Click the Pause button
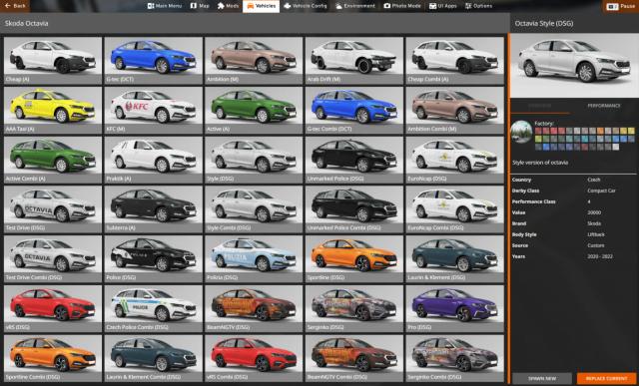Image resolution: width=639 pixels, height=386 pixels. [620, 7]
